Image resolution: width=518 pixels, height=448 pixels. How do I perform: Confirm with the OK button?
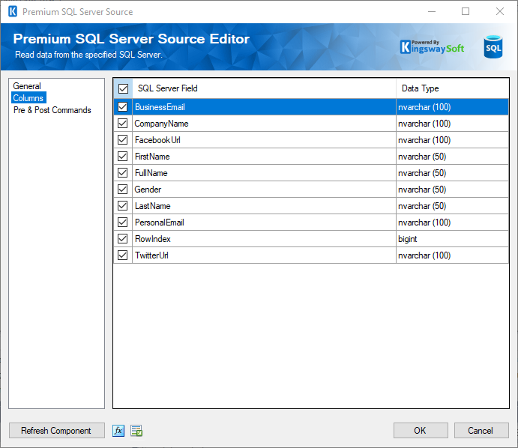click(421, 431)
